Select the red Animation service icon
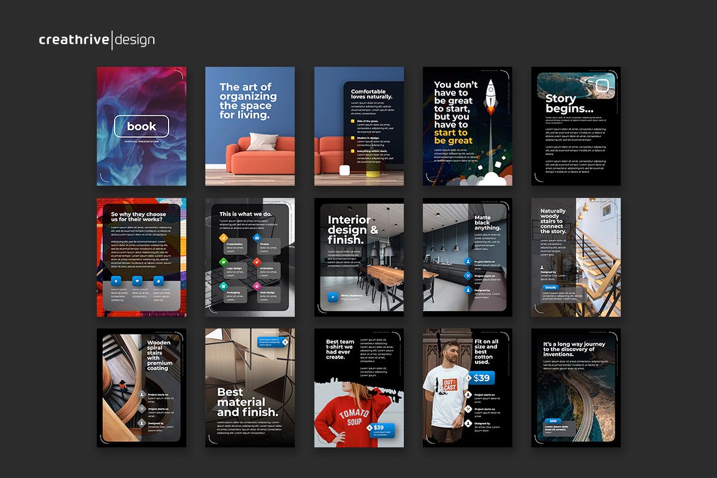 (257, 262)
